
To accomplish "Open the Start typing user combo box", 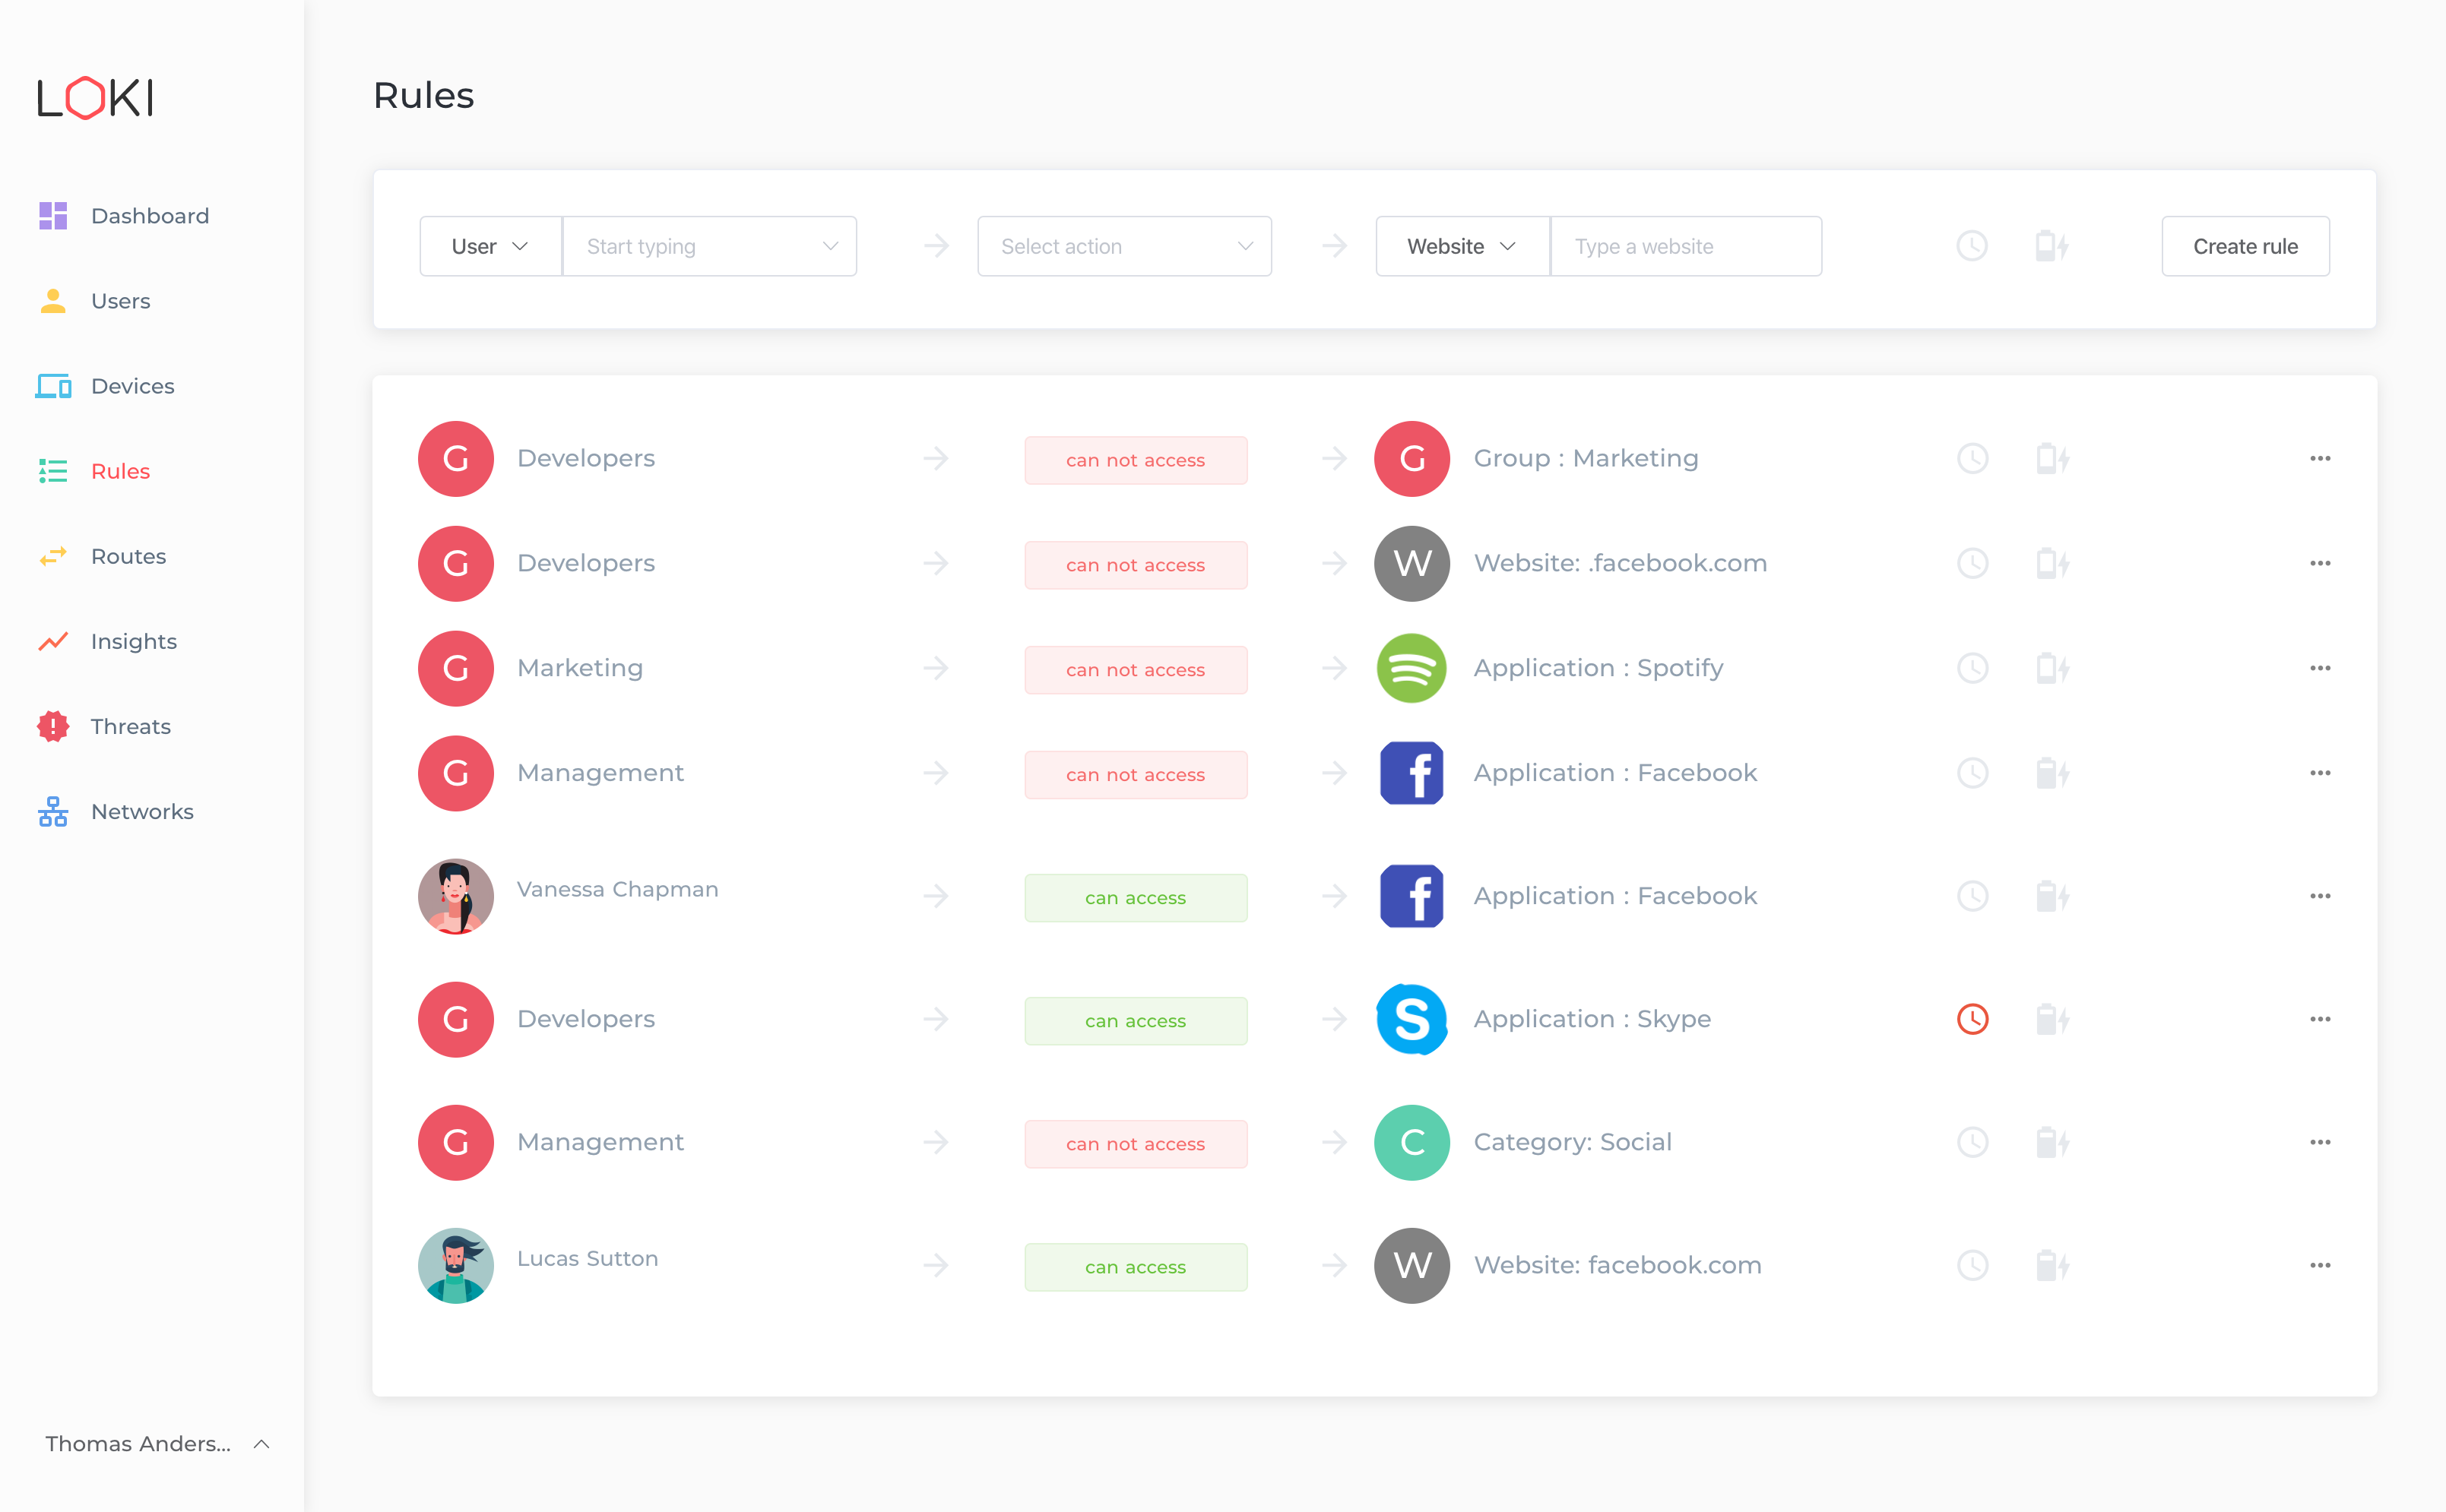I will coord(709,246).
